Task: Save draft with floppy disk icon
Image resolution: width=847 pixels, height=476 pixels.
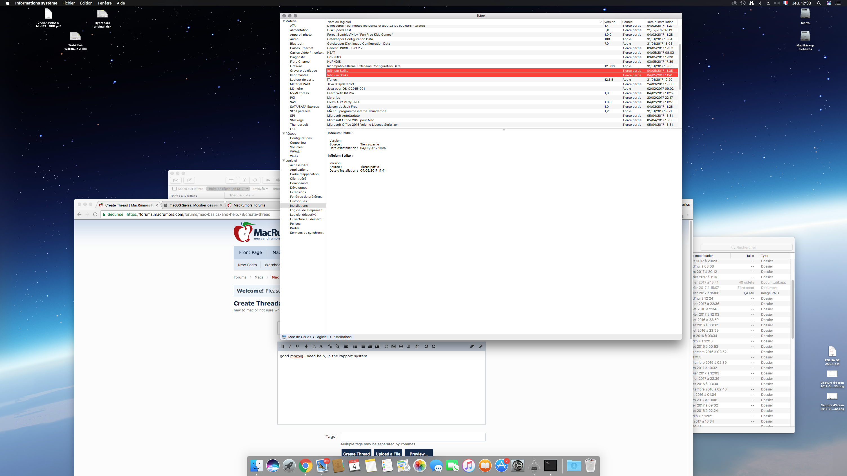Action: tap(417, 346)
